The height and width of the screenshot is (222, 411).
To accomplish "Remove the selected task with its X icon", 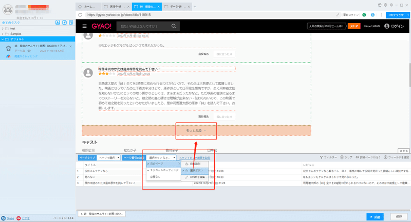I will (71, 46).
